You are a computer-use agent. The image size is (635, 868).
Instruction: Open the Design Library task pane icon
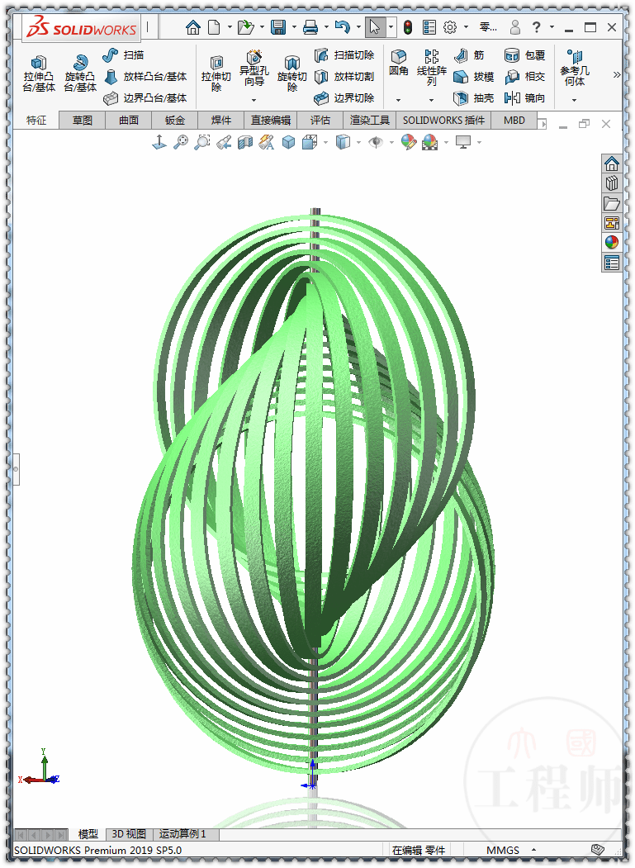(612, 183)
